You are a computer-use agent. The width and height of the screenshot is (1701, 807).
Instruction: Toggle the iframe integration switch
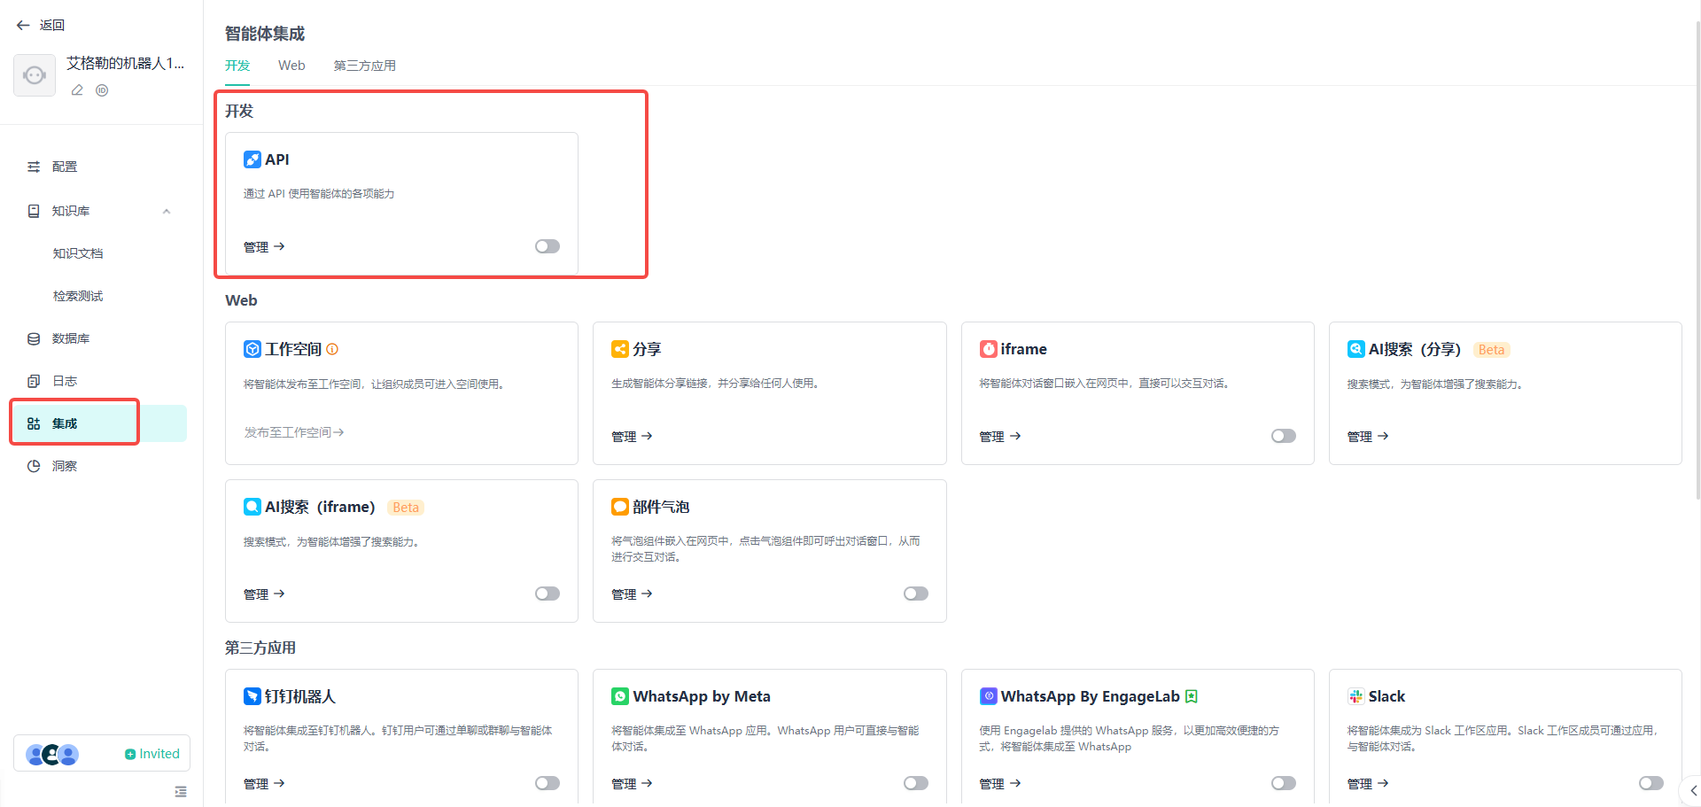click(x=1283, y=436)
